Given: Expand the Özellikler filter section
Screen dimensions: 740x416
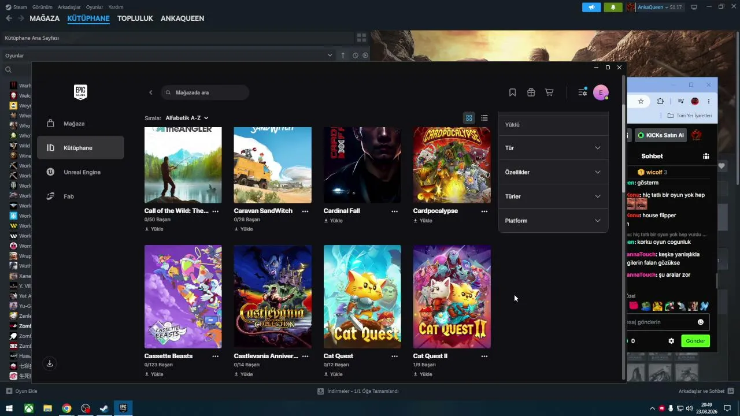Looking at the screenshot, I should click(x=553, y=172).
